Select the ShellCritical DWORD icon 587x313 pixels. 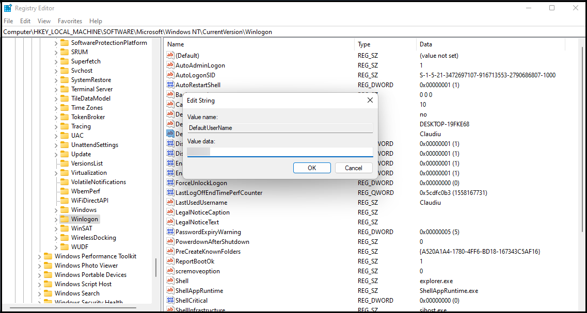(x=170, y=300)
